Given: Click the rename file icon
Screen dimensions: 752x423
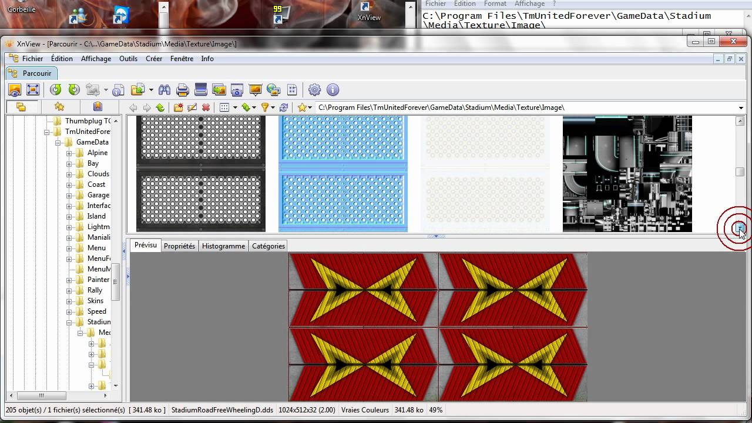Looking at the screenshot, I should [x=192, y=108].
